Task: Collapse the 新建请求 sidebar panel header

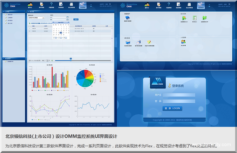Action: point(14,59)
